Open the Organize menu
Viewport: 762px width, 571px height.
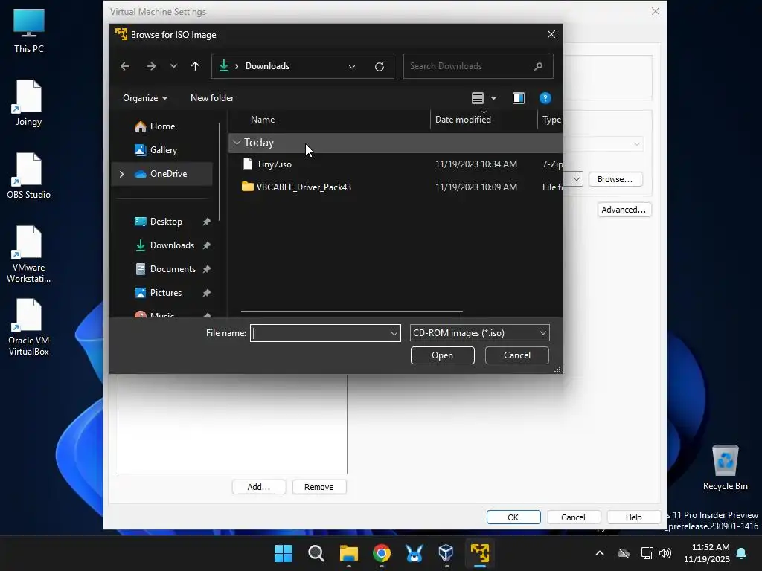coord(145,98)
